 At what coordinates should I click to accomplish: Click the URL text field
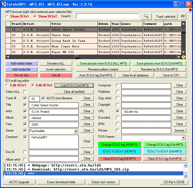coord(146,112)
